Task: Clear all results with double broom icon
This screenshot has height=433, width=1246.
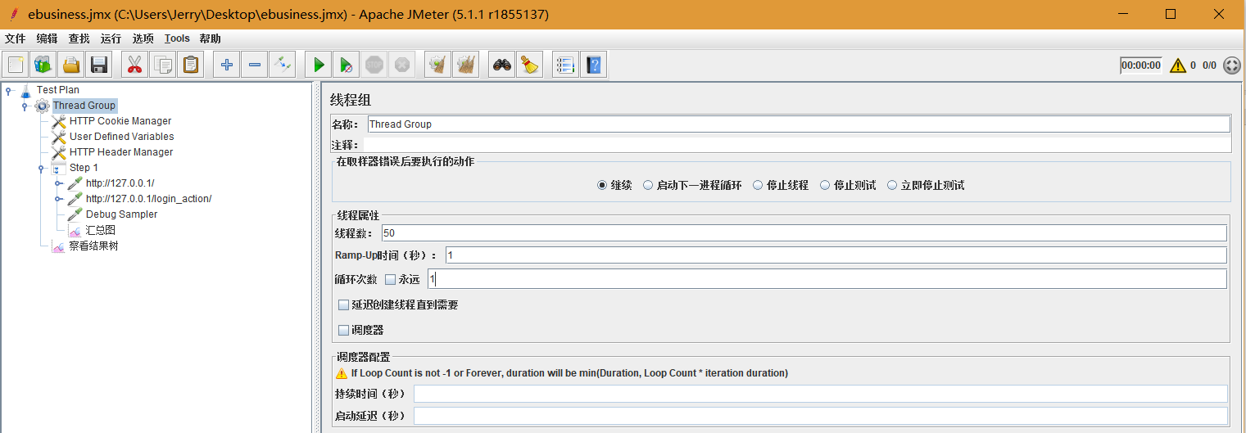Action: tap(466, 65)
